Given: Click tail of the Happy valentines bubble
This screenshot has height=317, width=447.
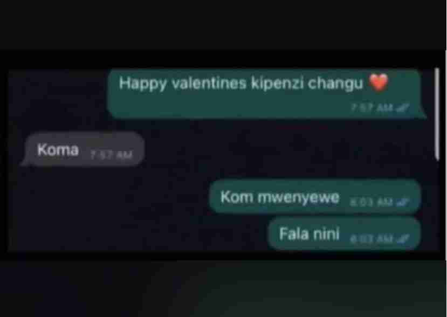Looking at the screenshot, I should 423,115.
